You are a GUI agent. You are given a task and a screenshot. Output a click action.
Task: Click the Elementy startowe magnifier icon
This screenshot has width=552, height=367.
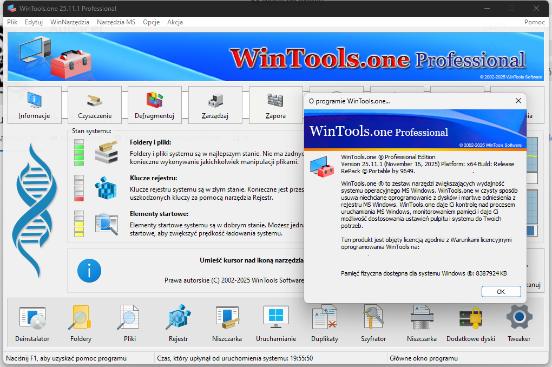[106, 224]
